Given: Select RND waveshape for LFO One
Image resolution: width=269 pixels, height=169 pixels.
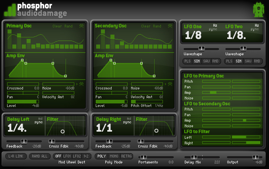Looking at the screenshot, I should [215, 61].
